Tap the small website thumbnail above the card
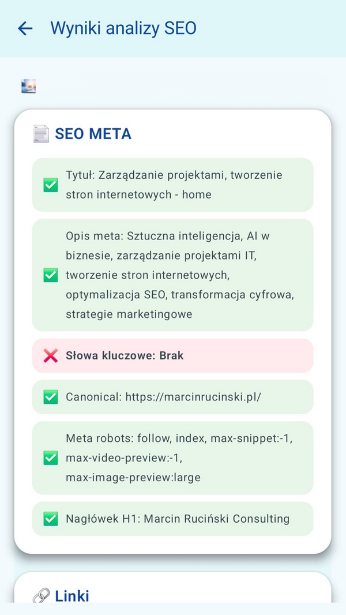The width and height of the screenshot is (346, 615). click(x=29, y=85)
